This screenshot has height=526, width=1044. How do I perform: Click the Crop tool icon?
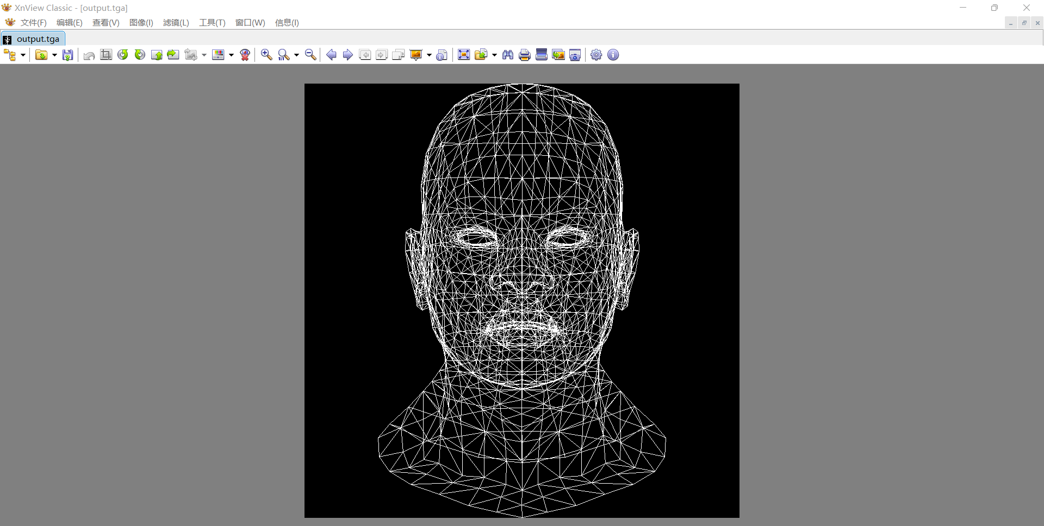pos(105,54)
